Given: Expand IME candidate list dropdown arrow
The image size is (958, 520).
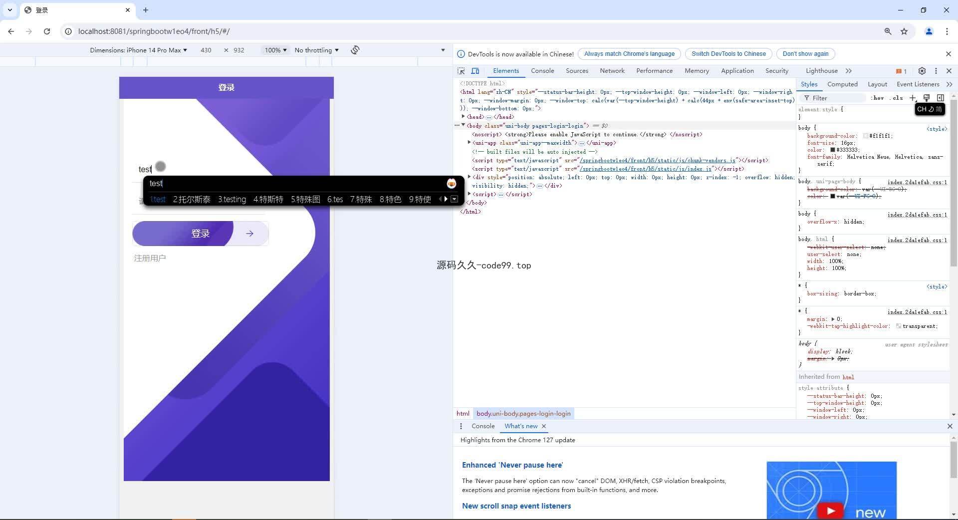Looking at the screenshot, I should coord(454,199).
